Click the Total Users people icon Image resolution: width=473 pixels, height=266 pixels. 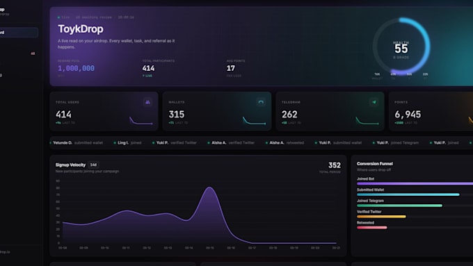click(x=147, y=102)
